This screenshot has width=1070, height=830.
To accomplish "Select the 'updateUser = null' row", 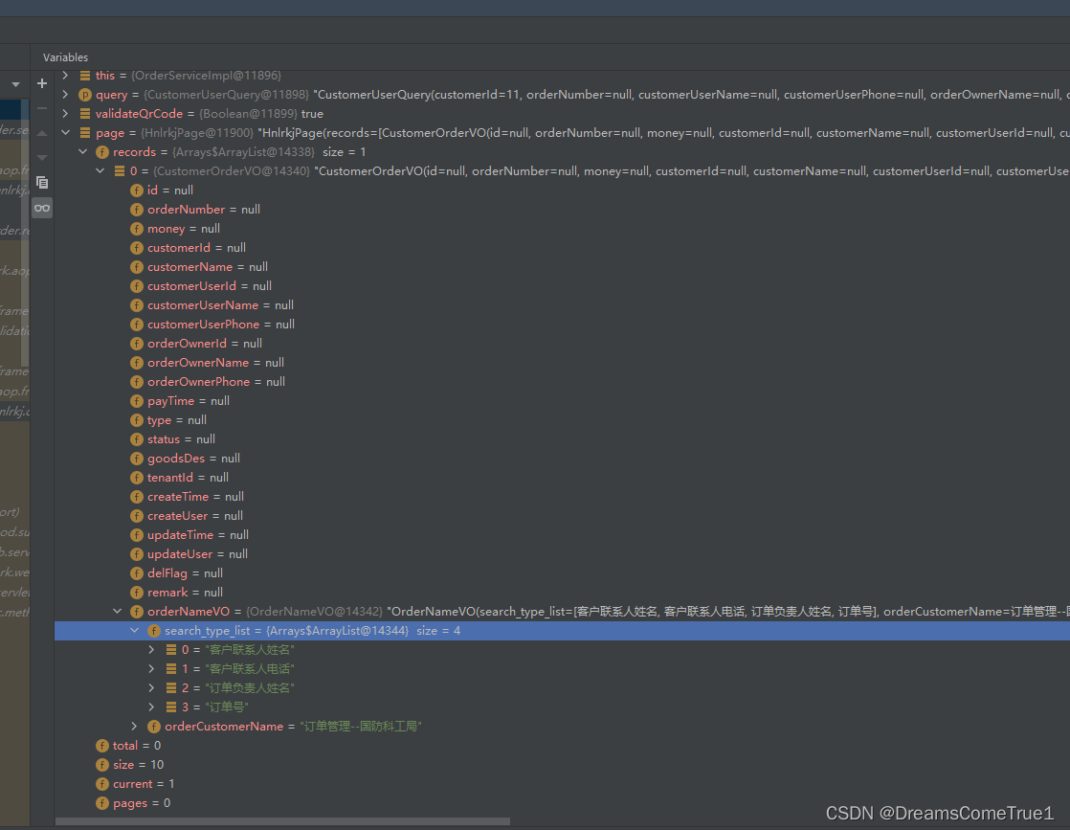I will point(563,553).
